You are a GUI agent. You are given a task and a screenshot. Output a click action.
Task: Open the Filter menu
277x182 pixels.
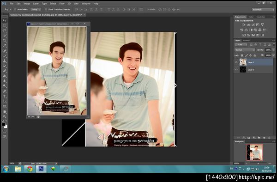coord(62,4)
